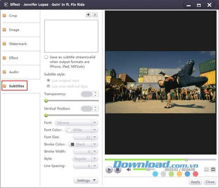The image size is (219, 188).
Task: Increase Vertical Position with up arrow
Action: (x=95, y=107)
